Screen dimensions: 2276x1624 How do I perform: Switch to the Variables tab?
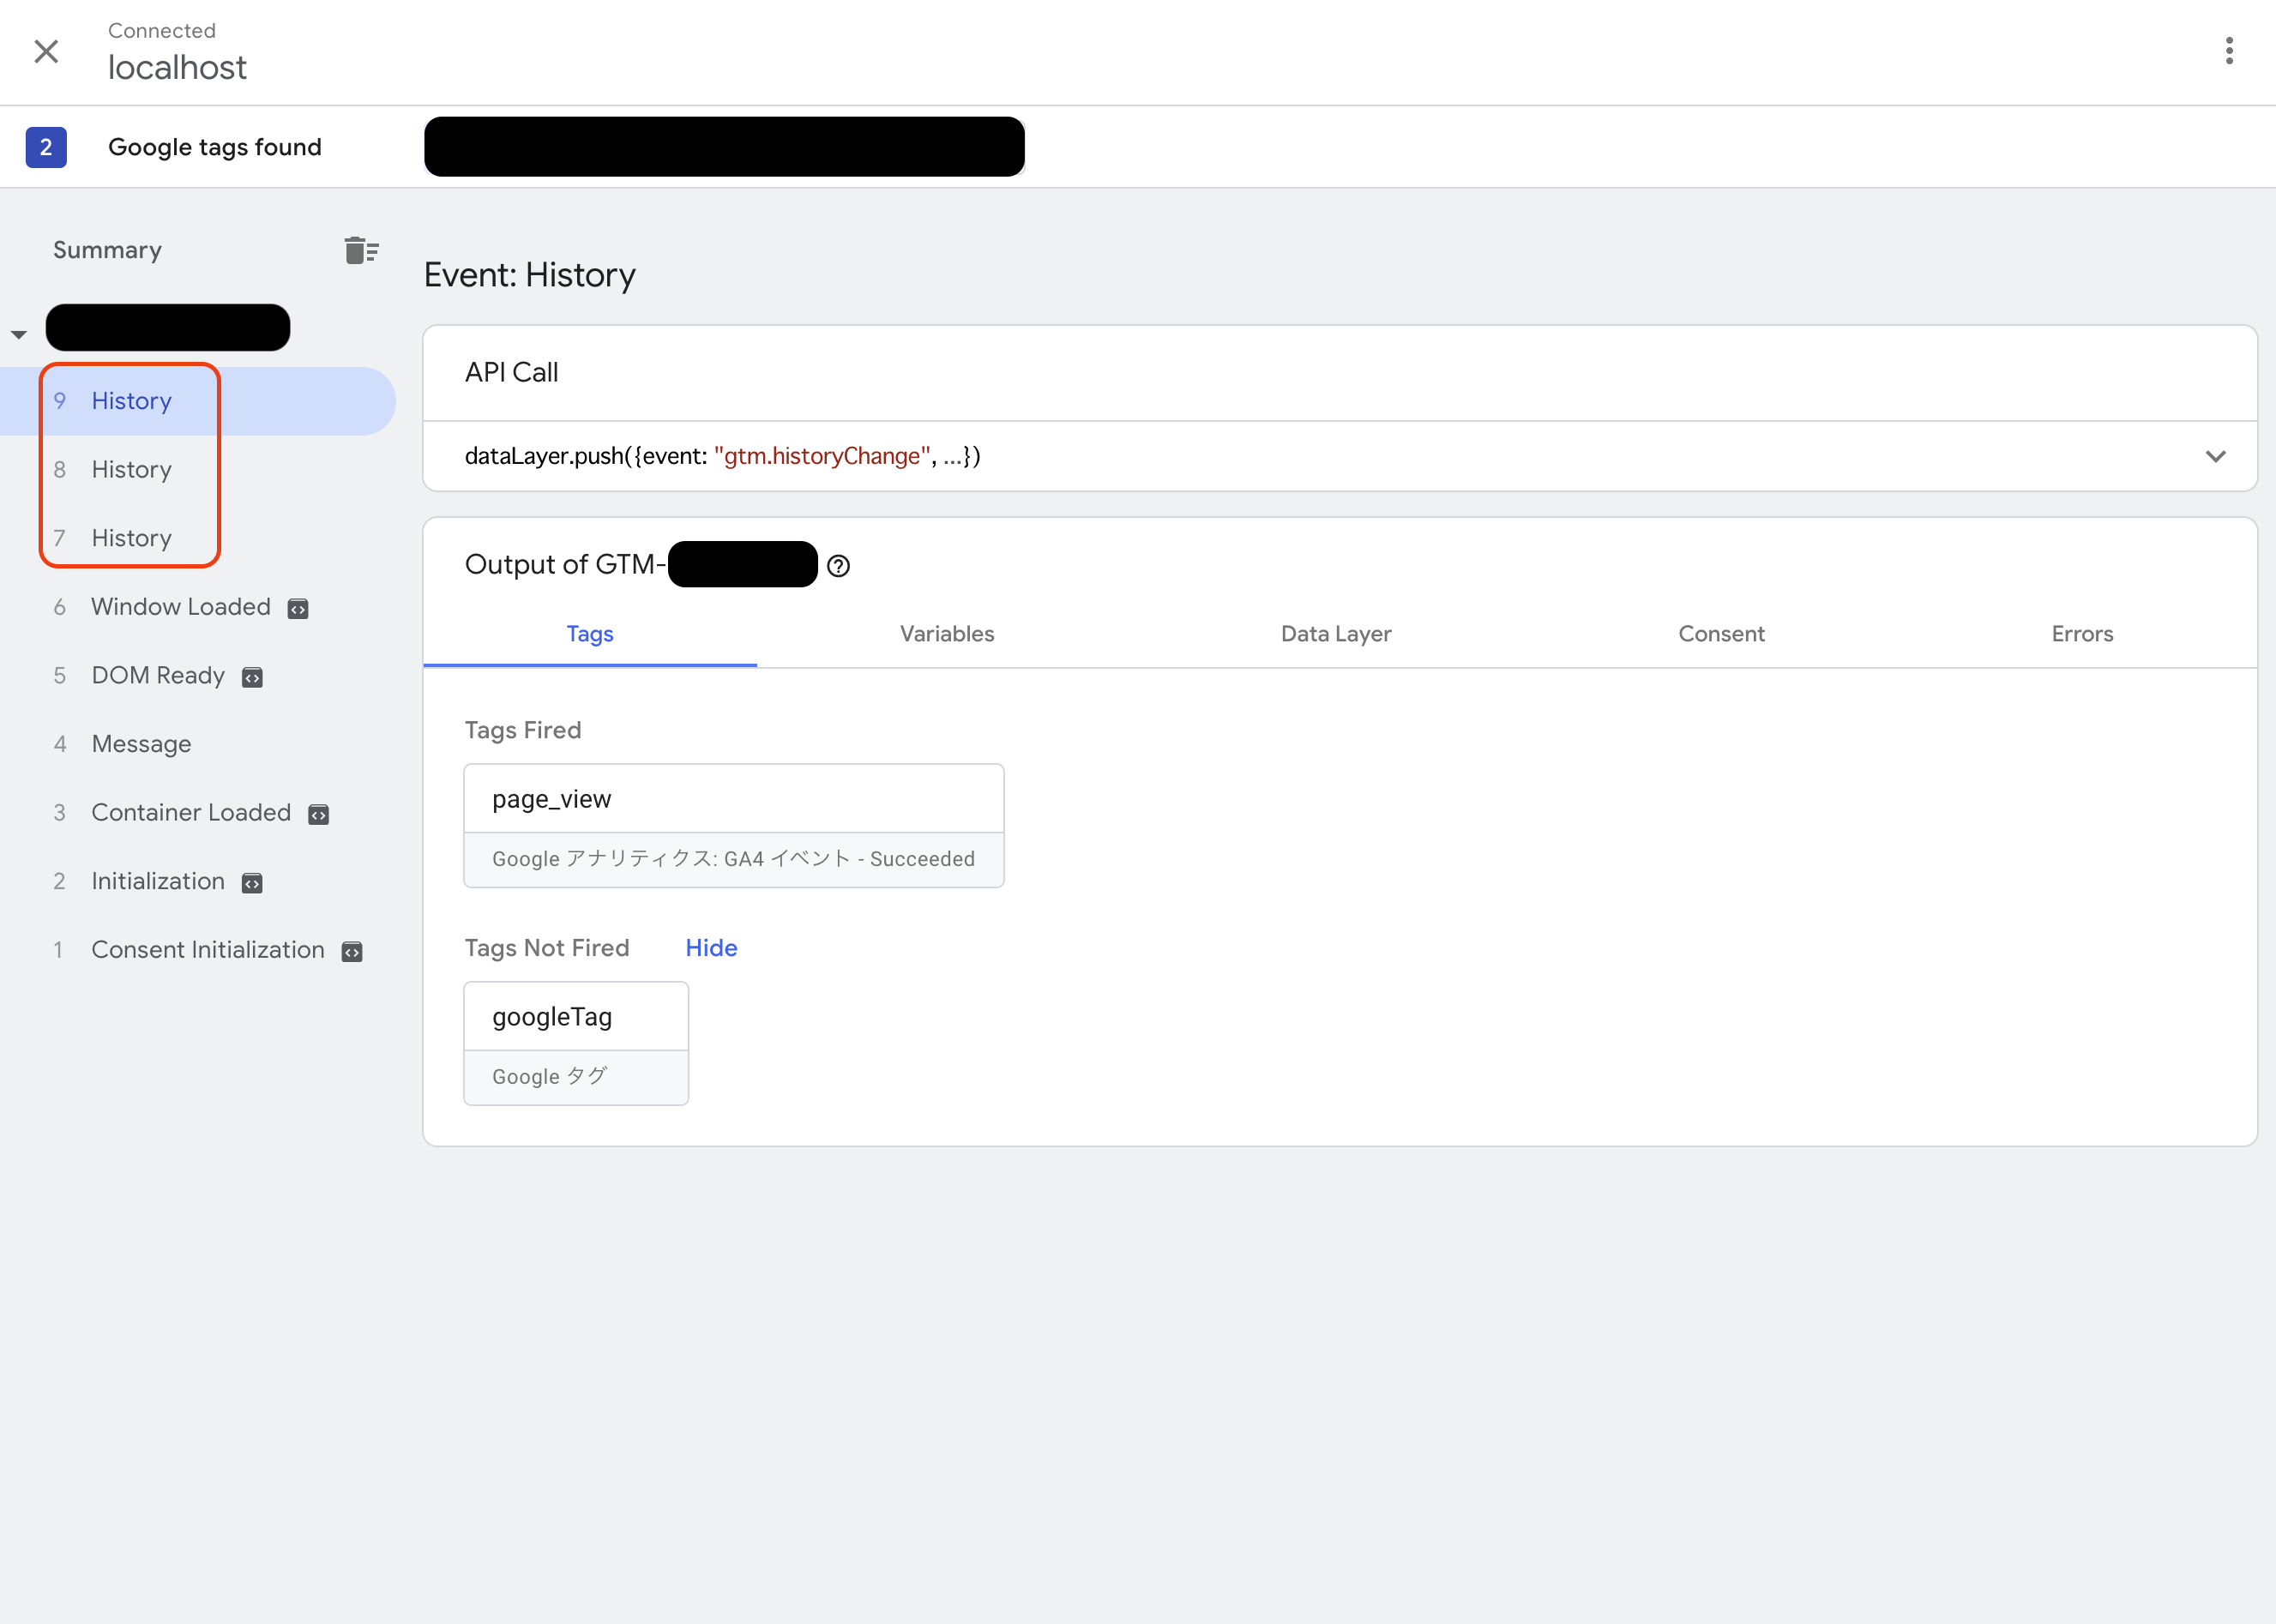tap(946, 633)
